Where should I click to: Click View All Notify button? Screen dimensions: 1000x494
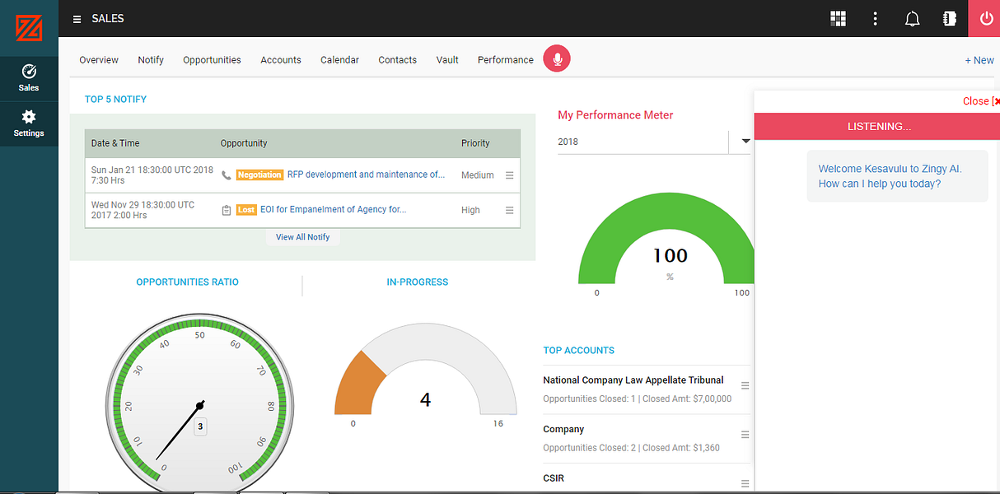[302, 237]
